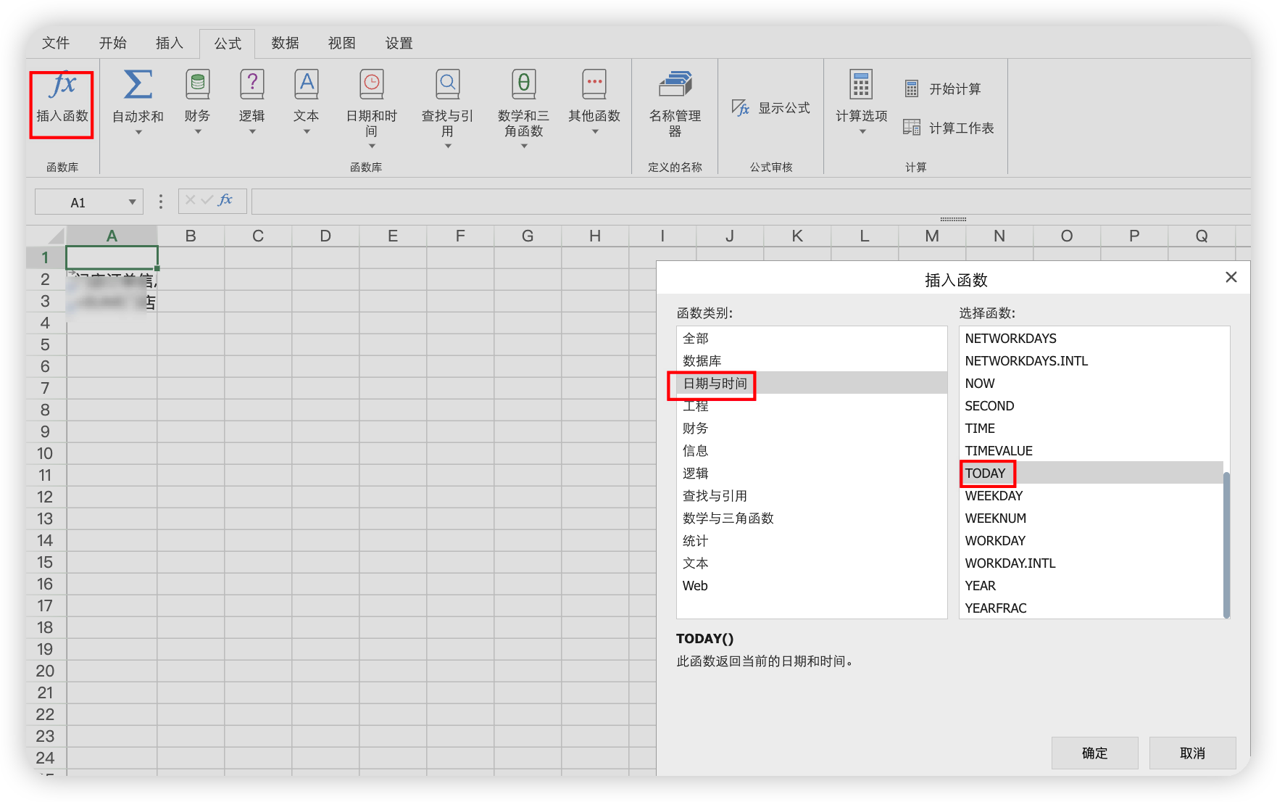Select the TIMEVALUE function
1277x802 pixels.
[x=1091, y=450]
